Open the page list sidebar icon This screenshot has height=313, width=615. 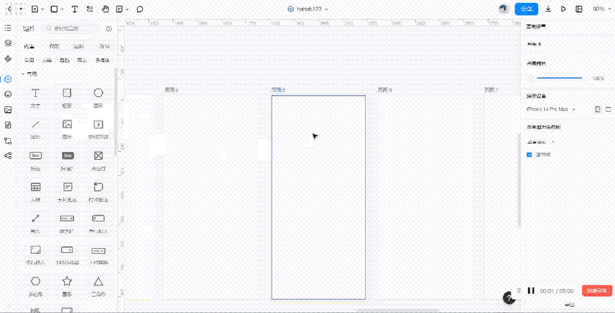(8, 28)
